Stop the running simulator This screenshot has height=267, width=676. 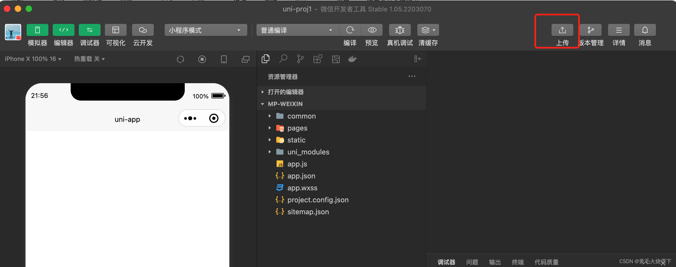202,59
